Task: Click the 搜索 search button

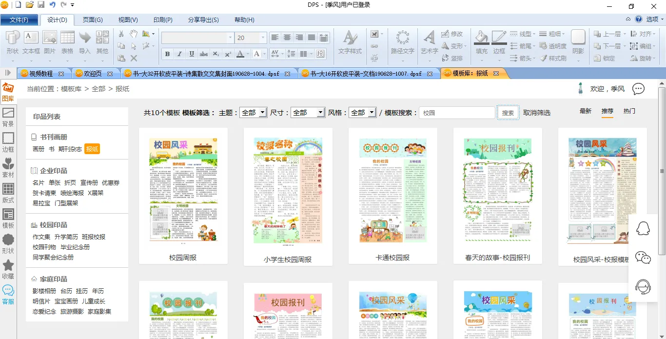Action: coord(508,113)
